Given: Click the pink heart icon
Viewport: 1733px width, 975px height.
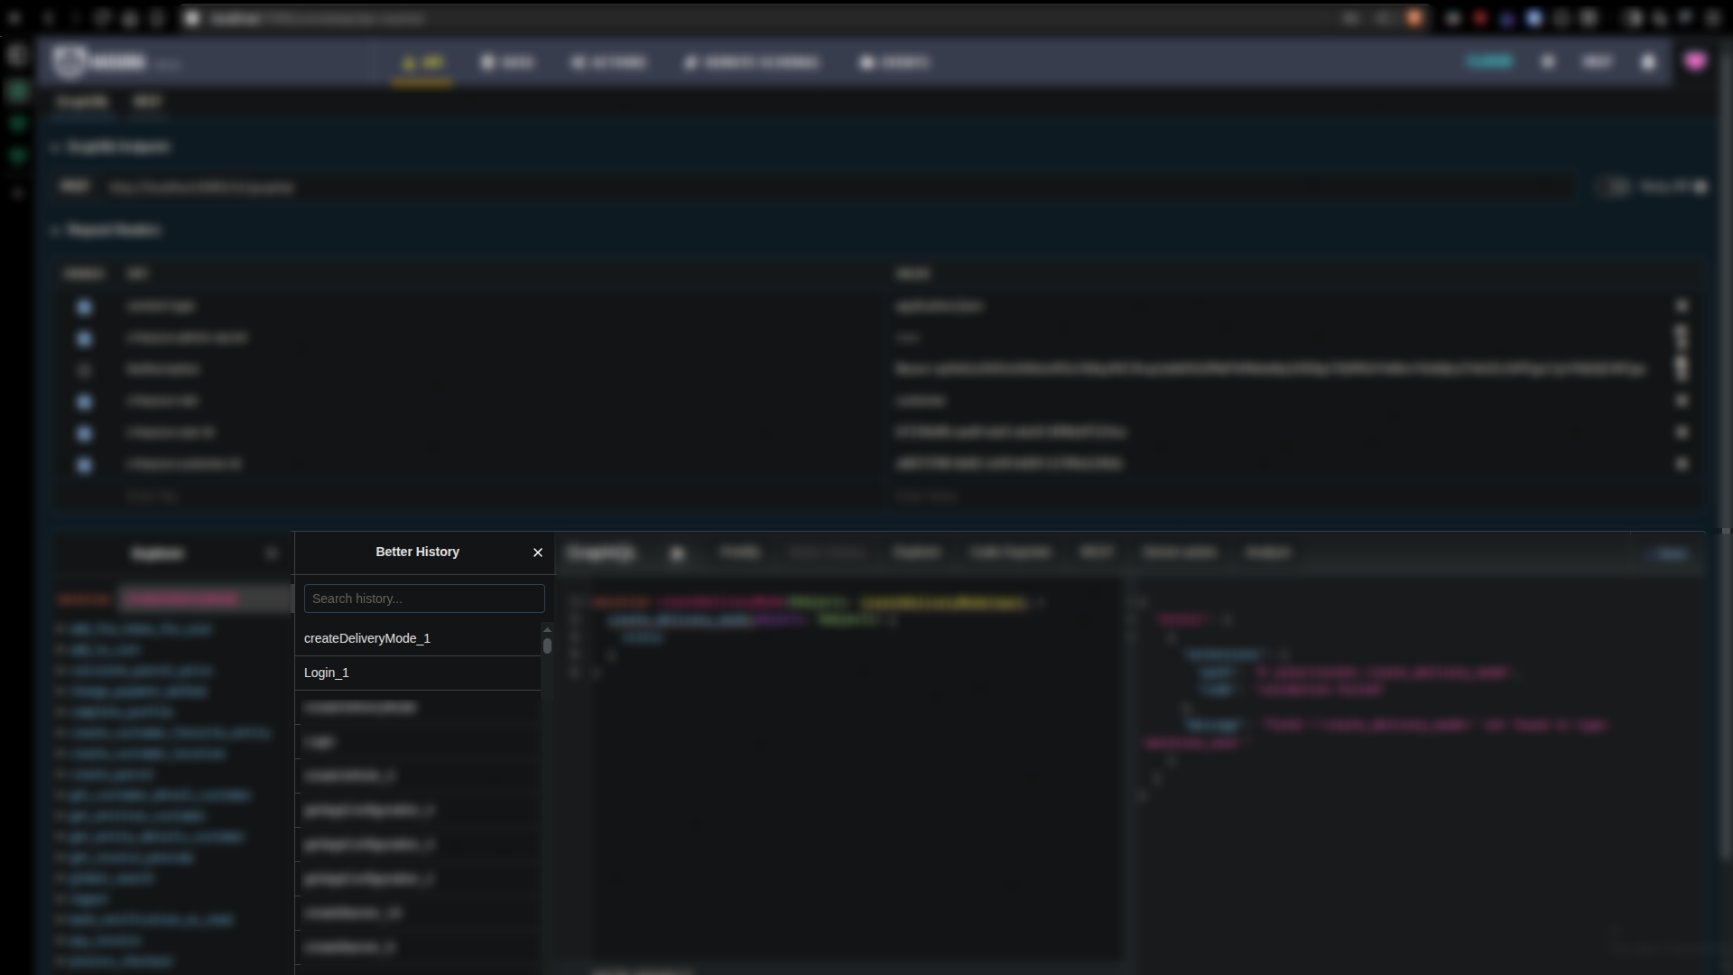Looking at the screenshot, I should [1695, 61].
